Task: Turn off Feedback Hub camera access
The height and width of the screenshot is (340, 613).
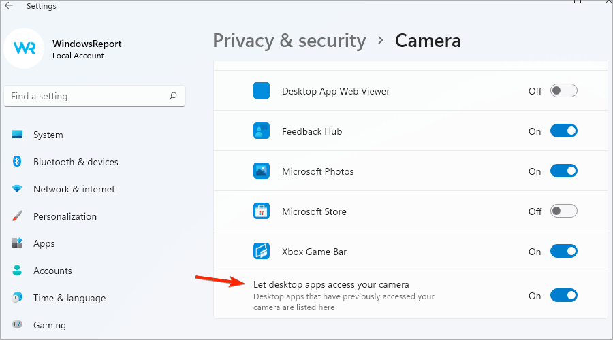Action: pos(563,131)
